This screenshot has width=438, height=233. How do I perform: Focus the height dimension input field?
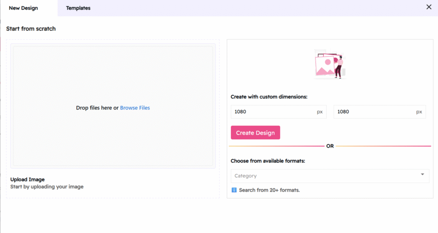(374, 112)
